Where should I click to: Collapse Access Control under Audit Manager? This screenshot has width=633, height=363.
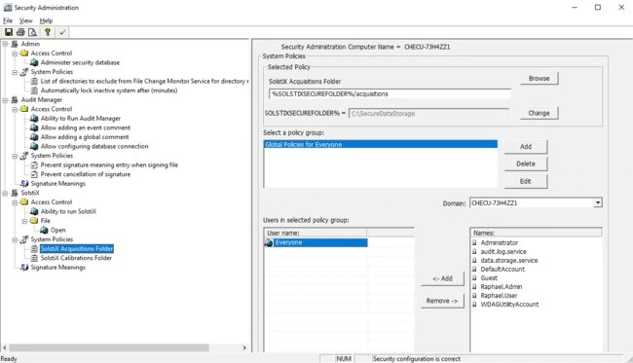click(15, 109)
